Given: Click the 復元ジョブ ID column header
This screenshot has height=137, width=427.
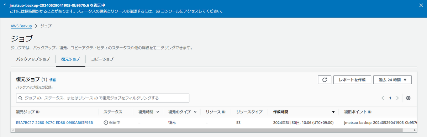Looking at the screenshot, I should pos(28,112).
